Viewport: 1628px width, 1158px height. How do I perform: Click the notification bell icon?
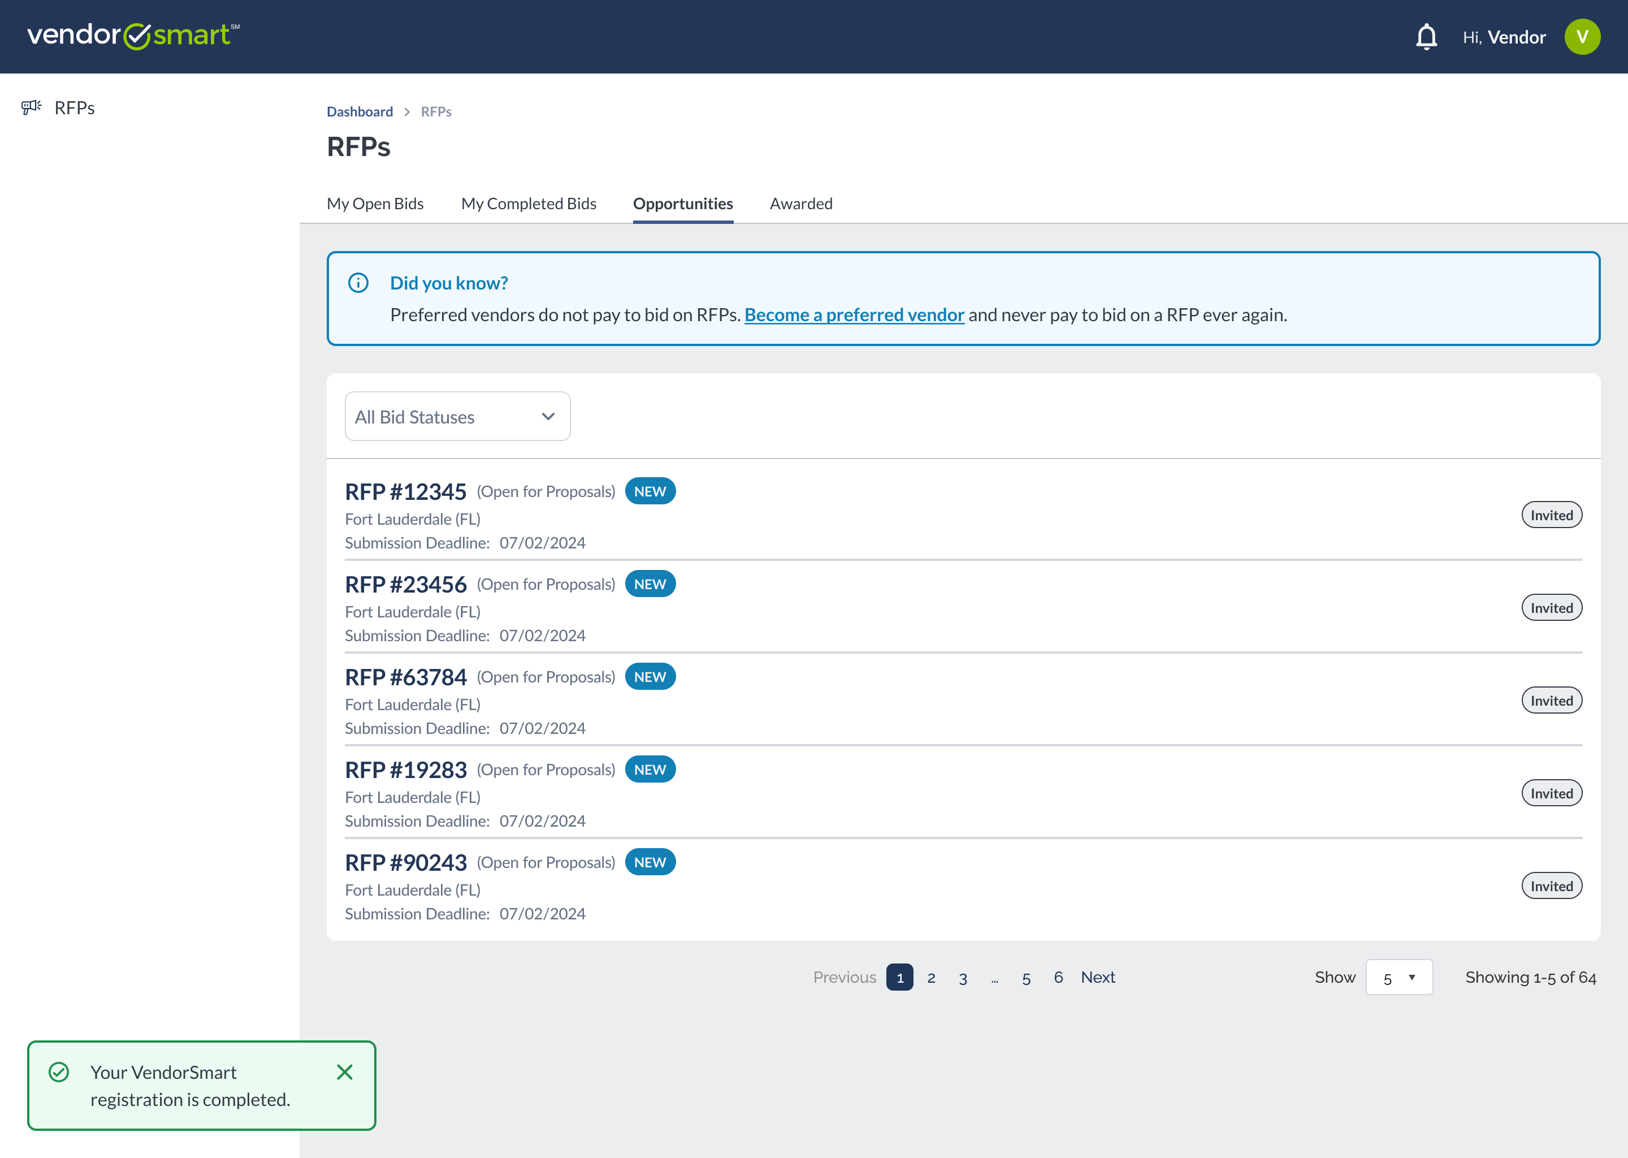point(1426,37)
